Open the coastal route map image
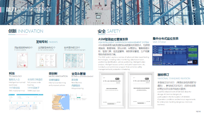The width and height of the screenshot is (204, 115). [61, 102]
